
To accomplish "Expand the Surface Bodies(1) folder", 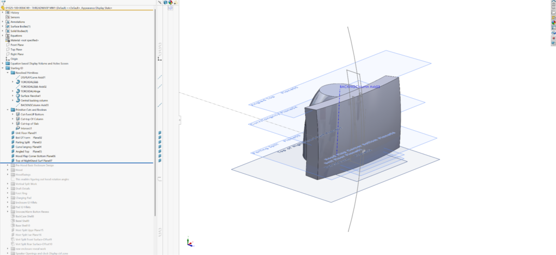I will [3, 26].
